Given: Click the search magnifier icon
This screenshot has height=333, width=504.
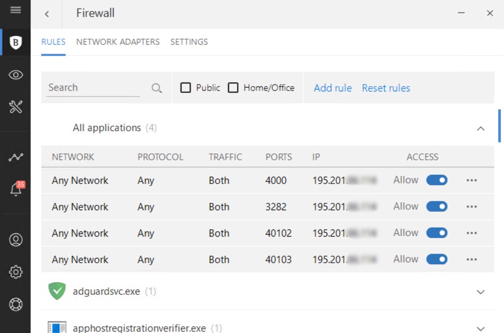Looking at the screenshot, I should [157, 88].
